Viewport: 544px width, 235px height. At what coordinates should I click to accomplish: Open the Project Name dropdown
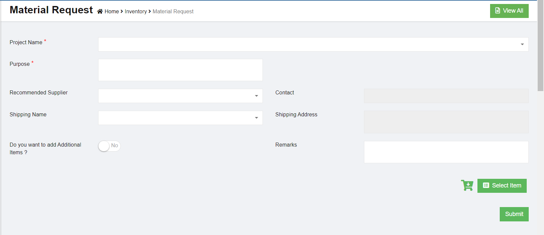point(313,45)
